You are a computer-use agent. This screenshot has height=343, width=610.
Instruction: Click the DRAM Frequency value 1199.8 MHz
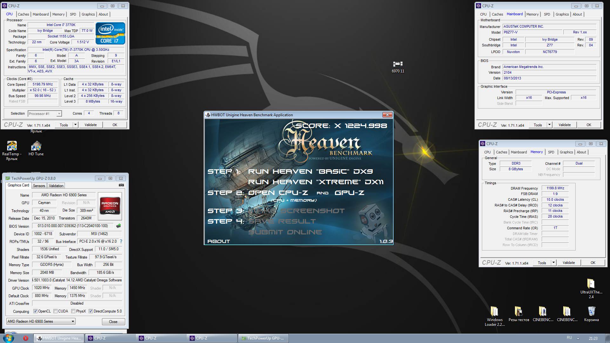(x=555, y=188)
